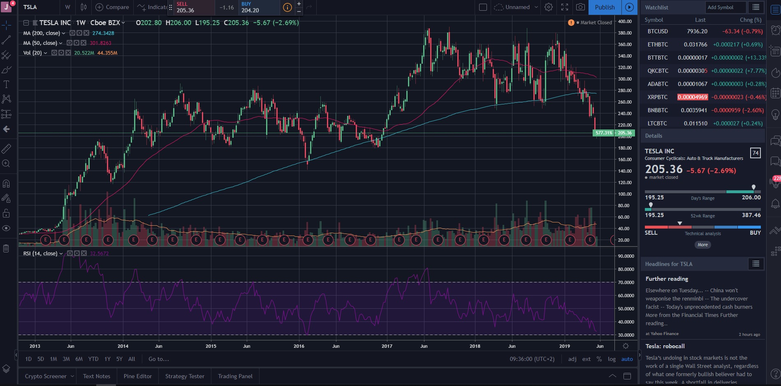Click the BUY 204.20 button
The height and width of the screenshot is (386, 781).
coord(259,7)
